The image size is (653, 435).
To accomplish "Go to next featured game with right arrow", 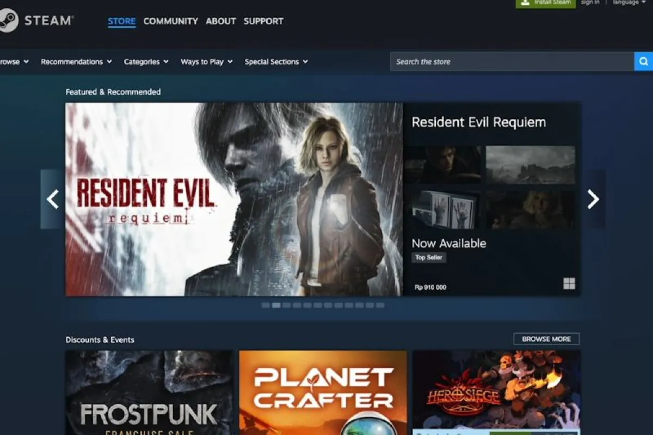I will [593, 200].
